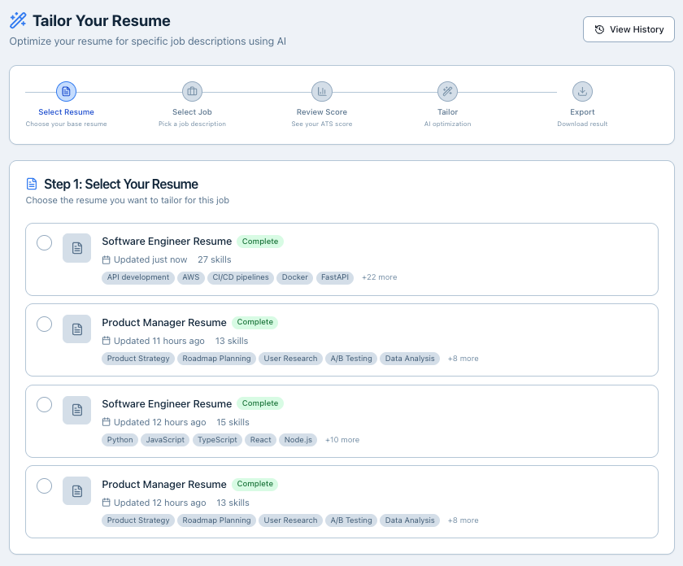
Task: Click the Select Job briefcase step icon
Action: point(192,91)
